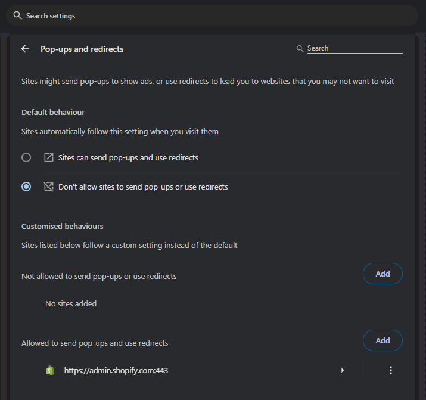Click the 'Pop-ups and redirects' page title

click(x=82, y=49)
